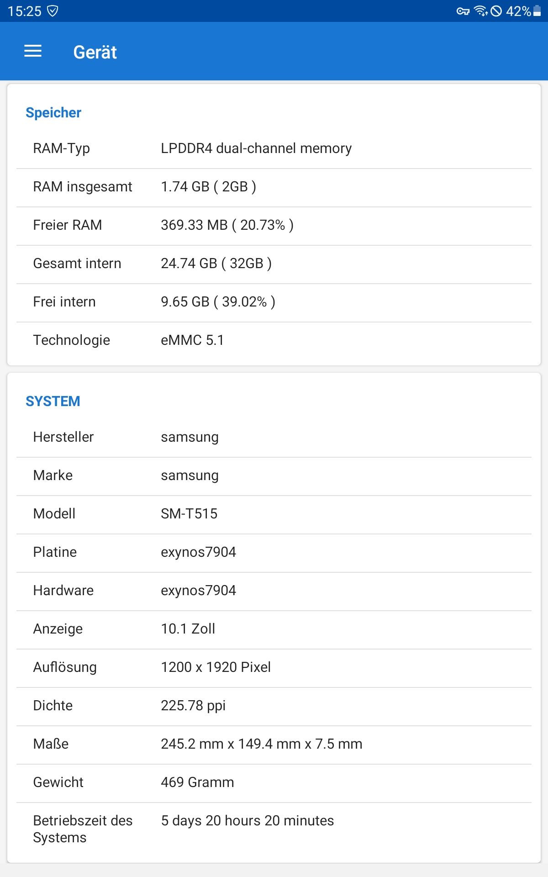Select the Betriebszeit des Systems row
This screenshot has height=877, width=548.
point(274,829)
